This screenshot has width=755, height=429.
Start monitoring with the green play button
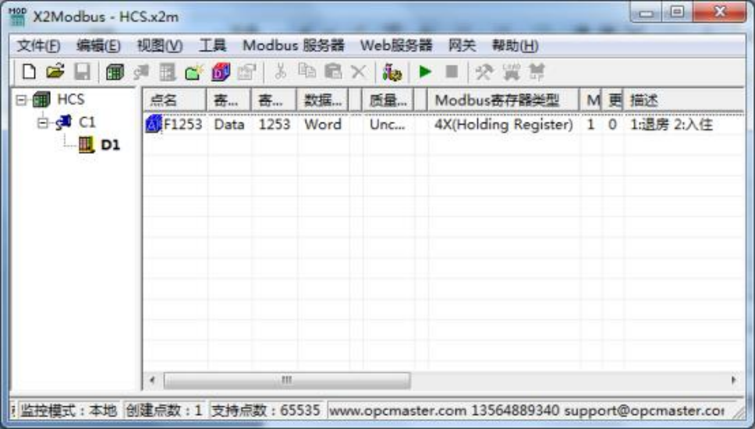click(x=424, y=73)
